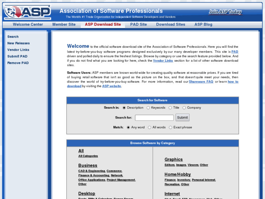Choose the All words match option
Screen dimensions: 265x199
tap(149, 127)
